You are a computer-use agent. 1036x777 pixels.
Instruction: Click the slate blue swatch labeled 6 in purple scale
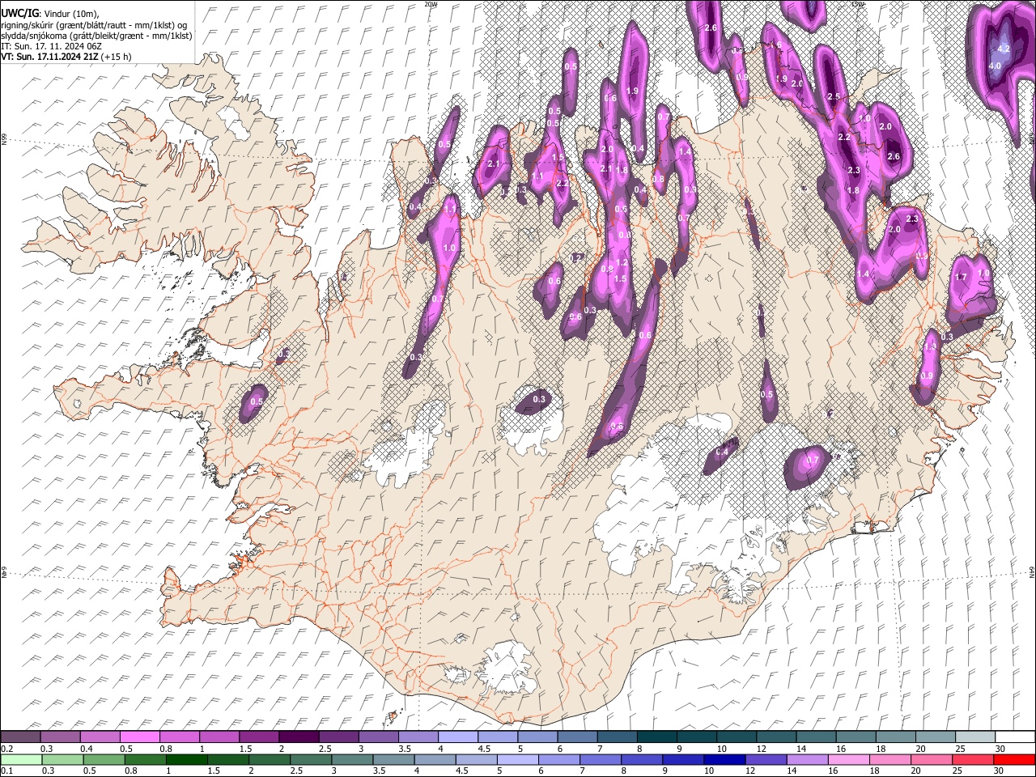coord(577,737)
